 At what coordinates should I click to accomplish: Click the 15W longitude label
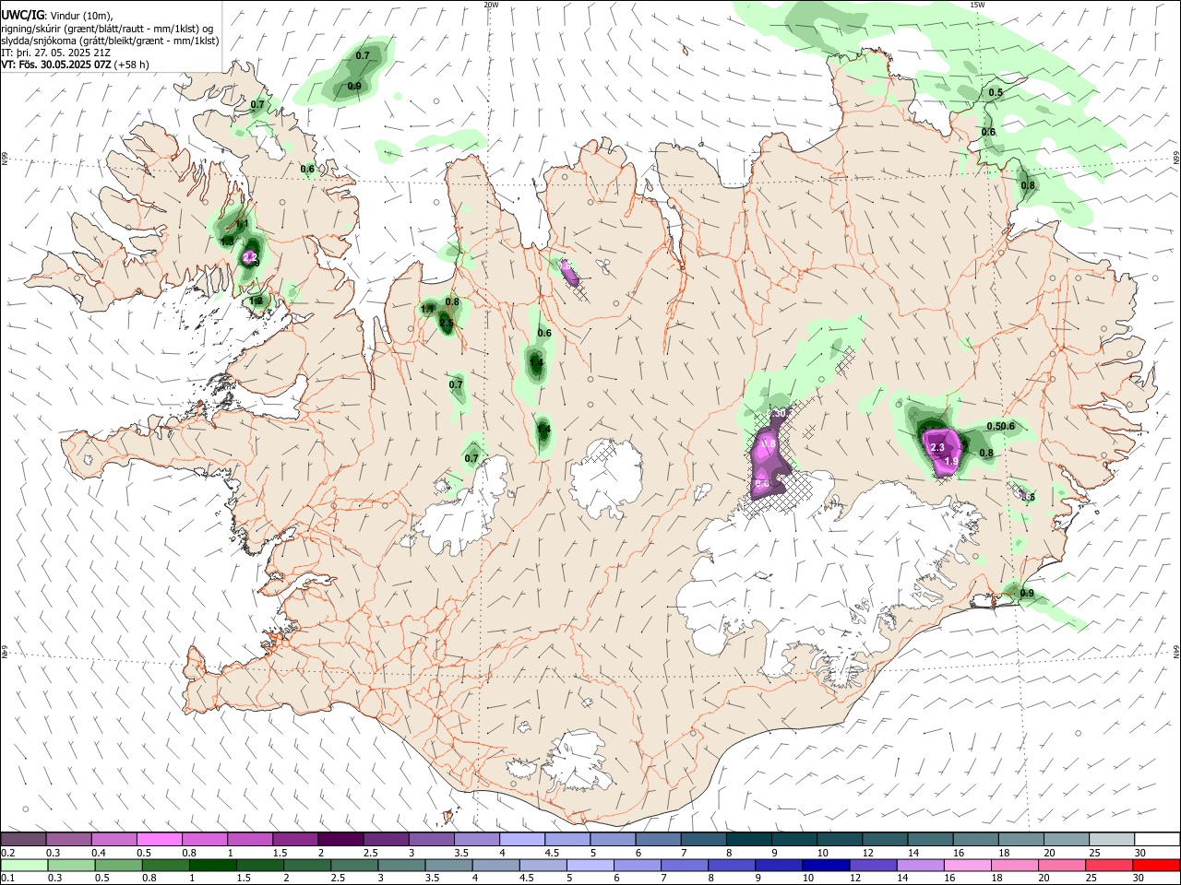977,5
